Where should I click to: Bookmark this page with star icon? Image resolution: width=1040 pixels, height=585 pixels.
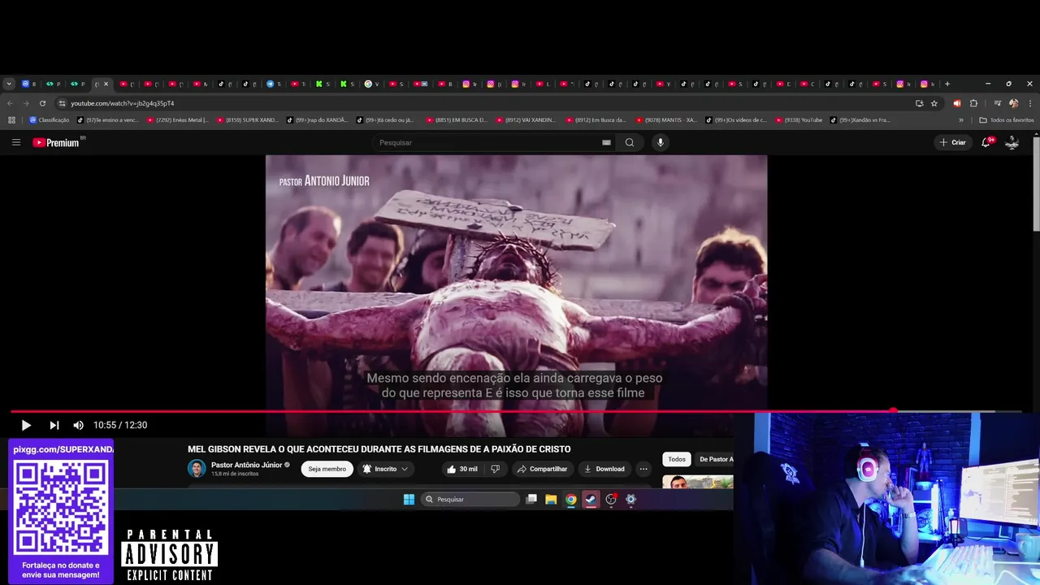tap(934, 103)
